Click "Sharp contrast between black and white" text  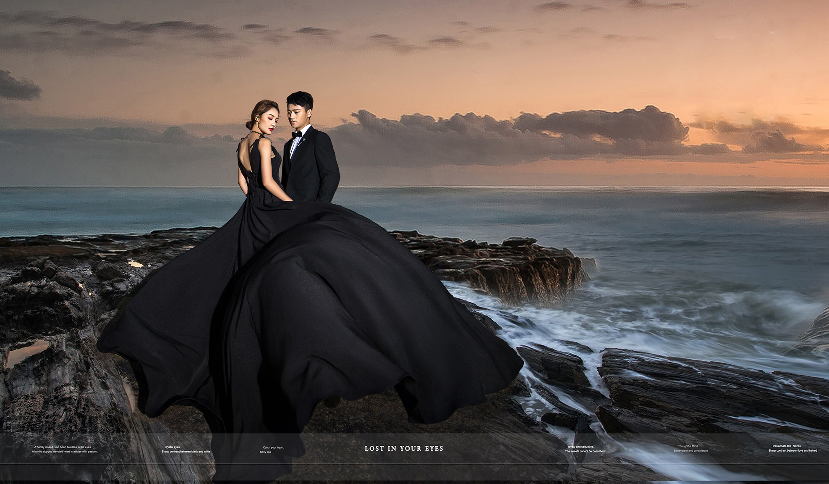point(186,452)
